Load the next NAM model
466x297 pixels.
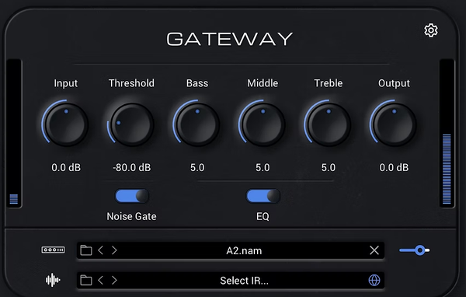click(114, 250)
